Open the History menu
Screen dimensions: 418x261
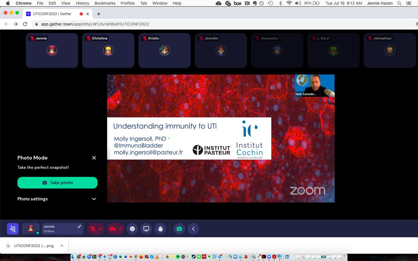coord(83,3)
